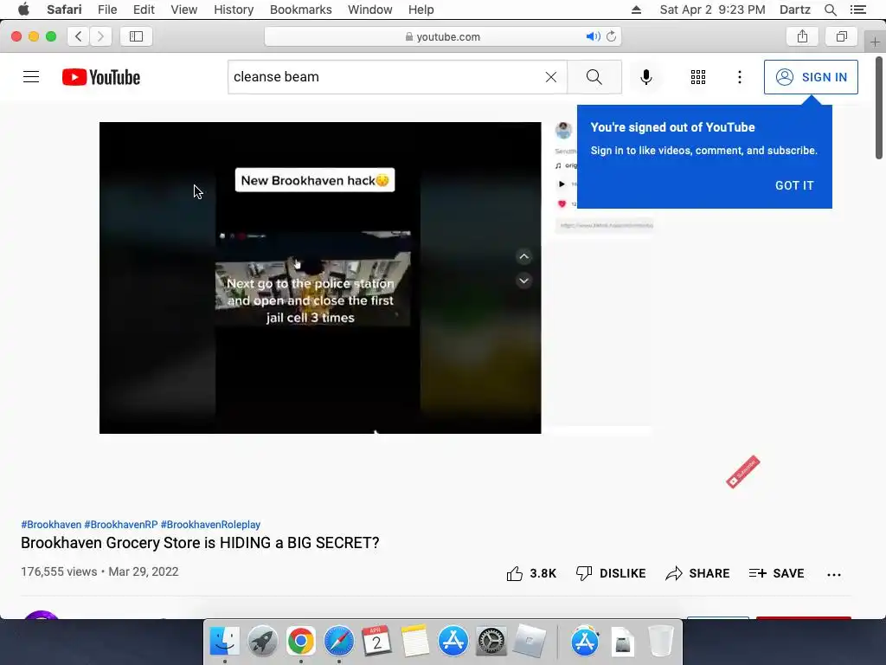Open the Apple menu
The image size is (886, 665).
23,10
